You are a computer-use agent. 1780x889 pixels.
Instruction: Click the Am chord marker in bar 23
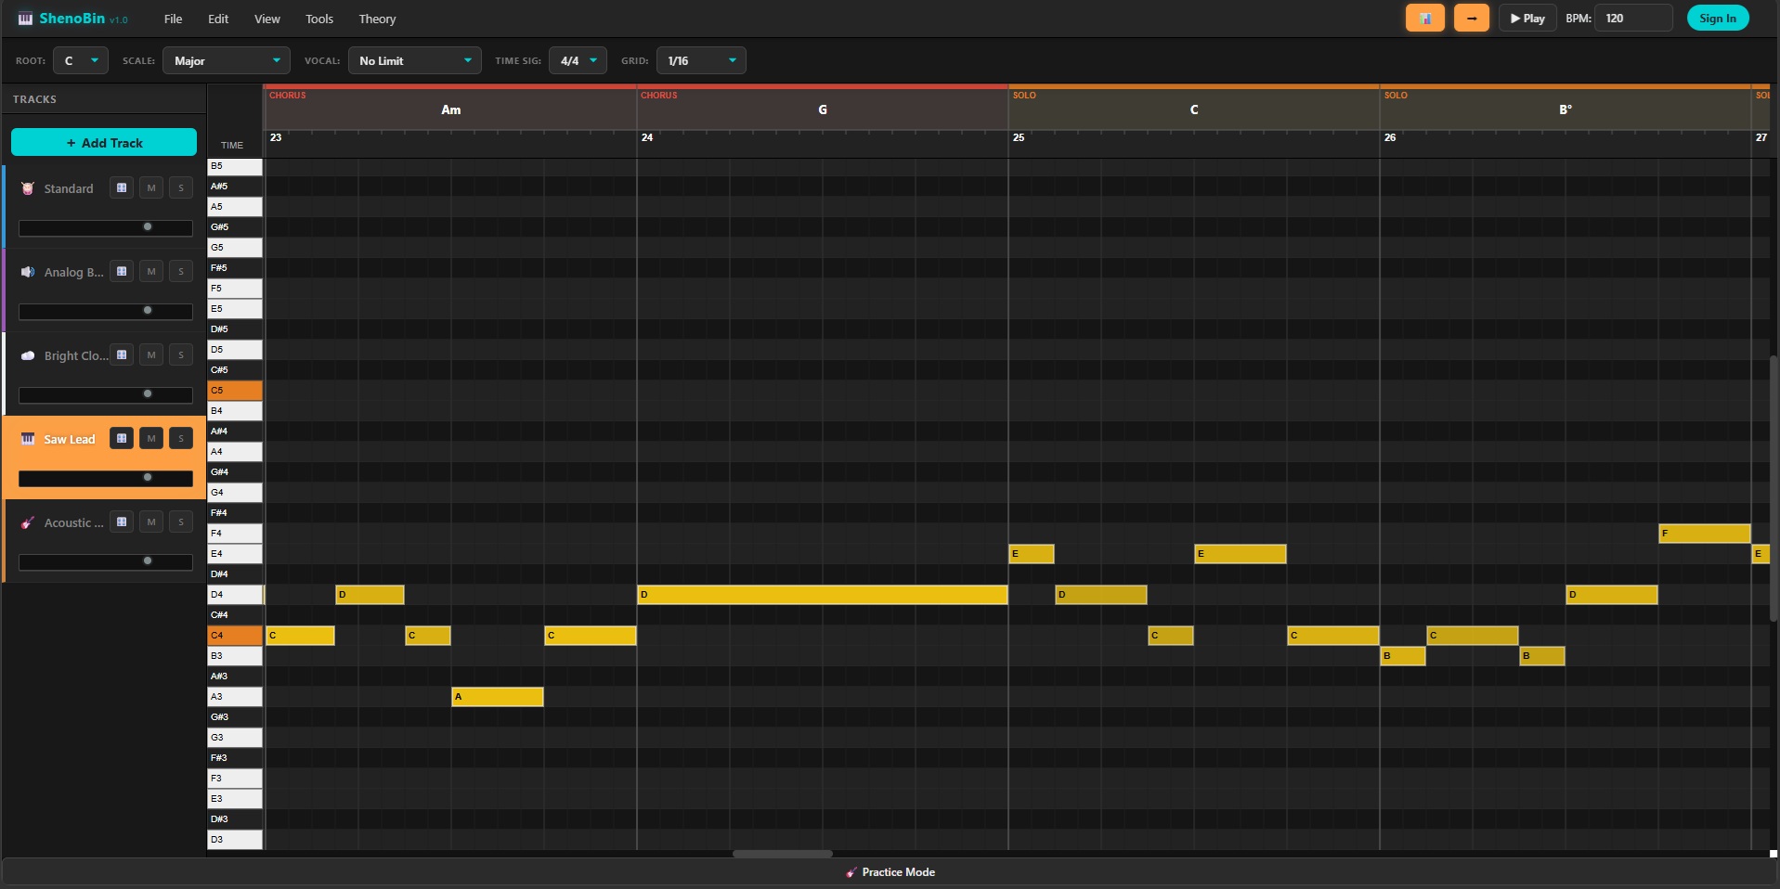450,110
